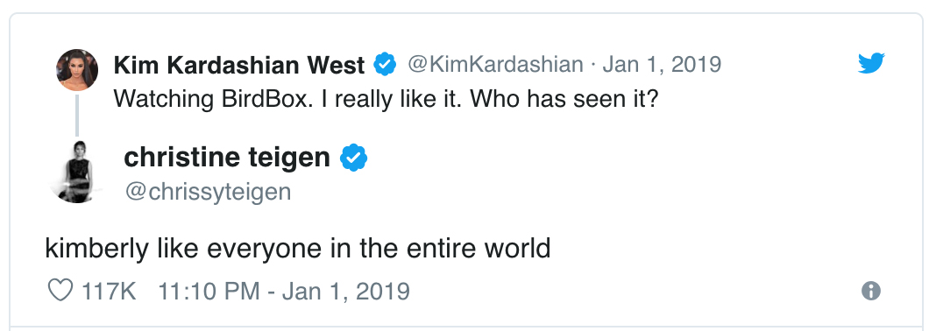Screen dimensions: 929x331
Task: Click the 'I really like it.' sentence
Action: coord(393,99)
